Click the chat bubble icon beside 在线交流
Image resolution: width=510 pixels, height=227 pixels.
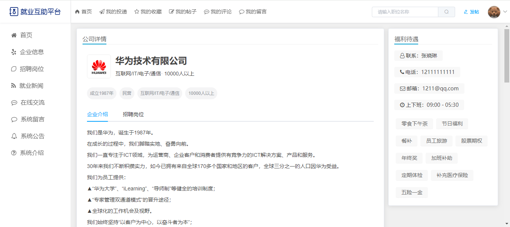point(14,103)
